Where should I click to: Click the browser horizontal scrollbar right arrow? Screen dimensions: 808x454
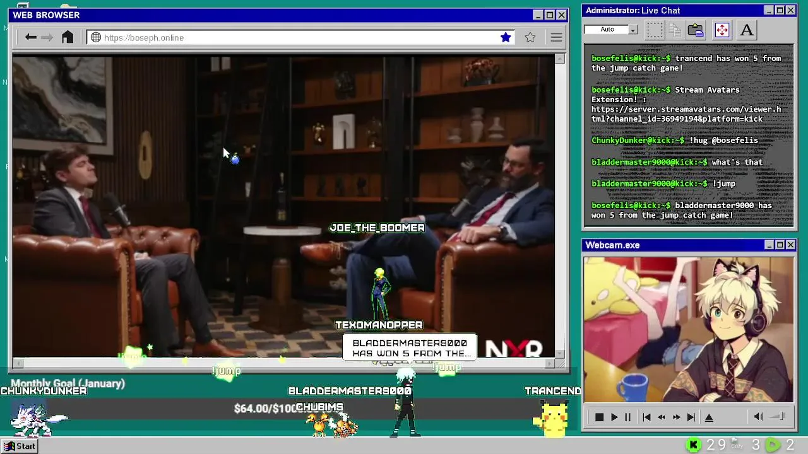pyautogui.click(x=550, y=363)
